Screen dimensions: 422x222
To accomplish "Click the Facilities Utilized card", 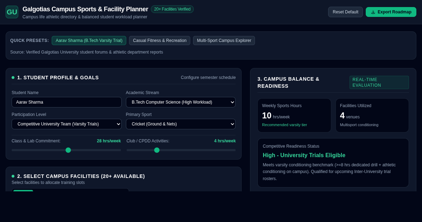I will [x=372, y=116].
